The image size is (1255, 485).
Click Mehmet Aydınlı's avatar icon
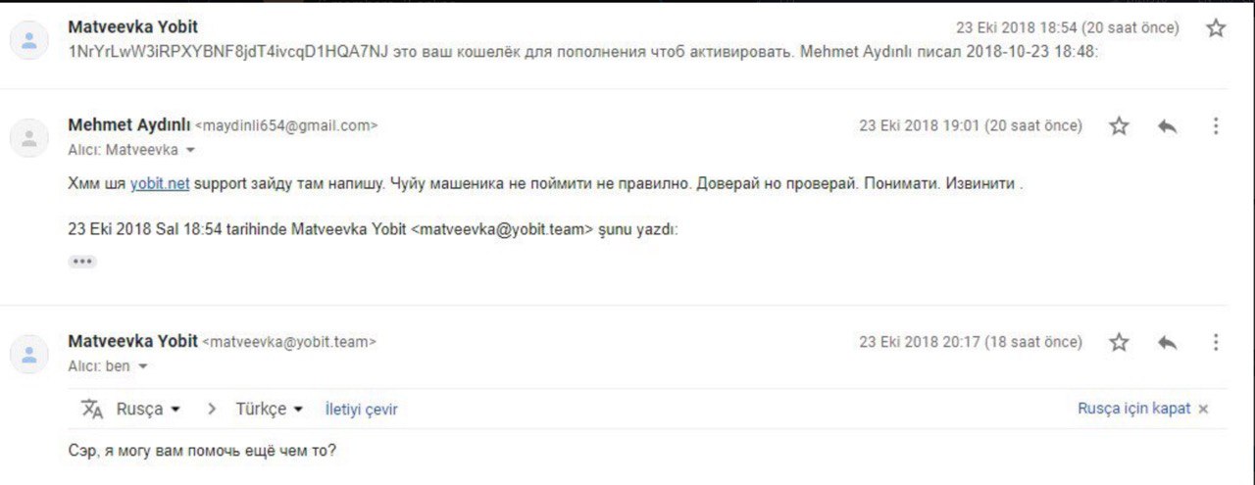(x=29, y=138)
